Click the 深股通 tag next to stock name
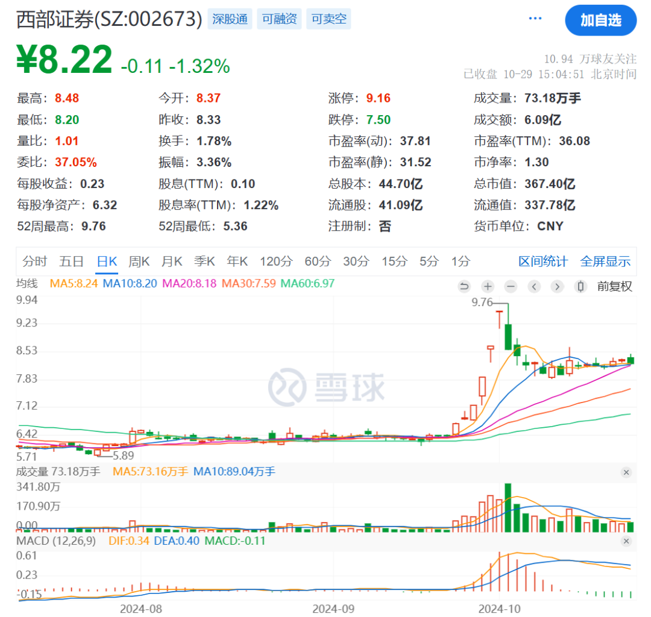The height and width of the screenshot is (617, 651). click(x=229, y=19)
